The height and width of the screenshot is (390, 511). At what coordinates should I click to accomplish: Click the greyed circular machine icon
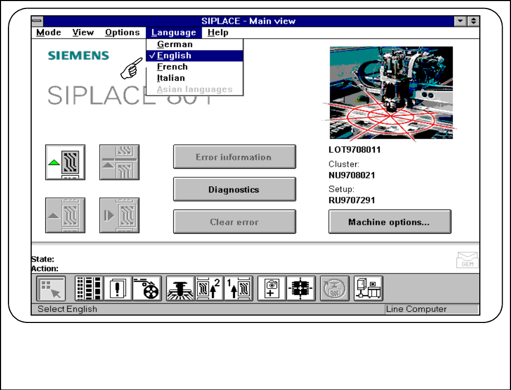tap(335, 288)
